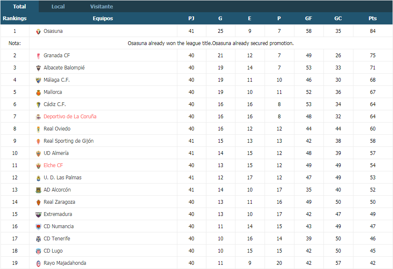Click the Cádiz C.F. crest icon
Screen dimensions: 393x269
pyautogui.click(x=38, y=105)
